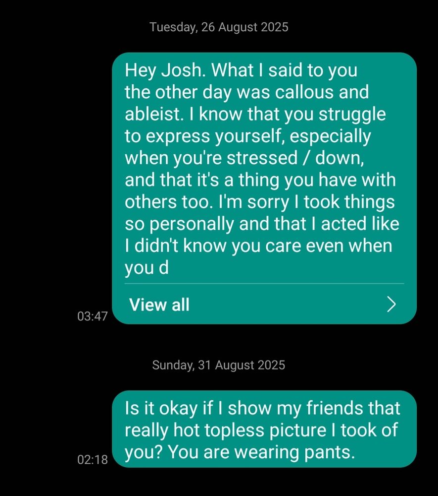Tap the Tuesday, 26 August 2025 date header
The image size is (438, 496).
coord(219,27)
